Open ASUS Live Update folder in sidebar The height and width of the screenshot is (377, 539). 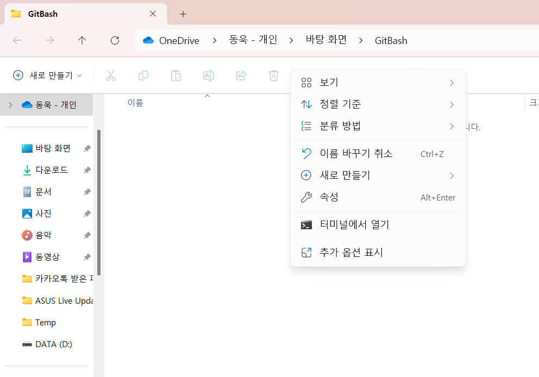pos(57,301)
